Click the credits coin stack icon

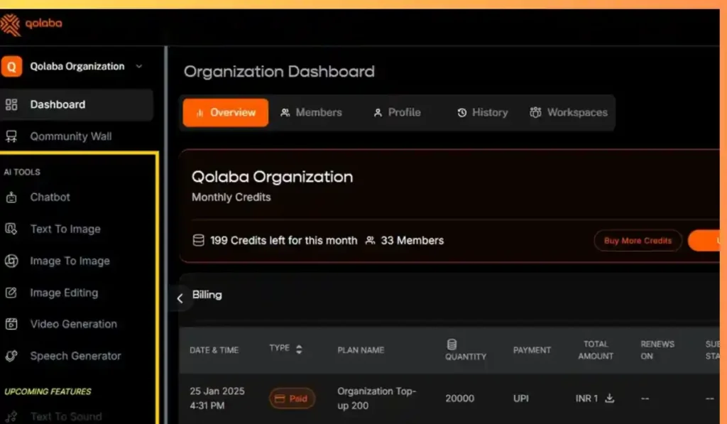tap(199, 240)
